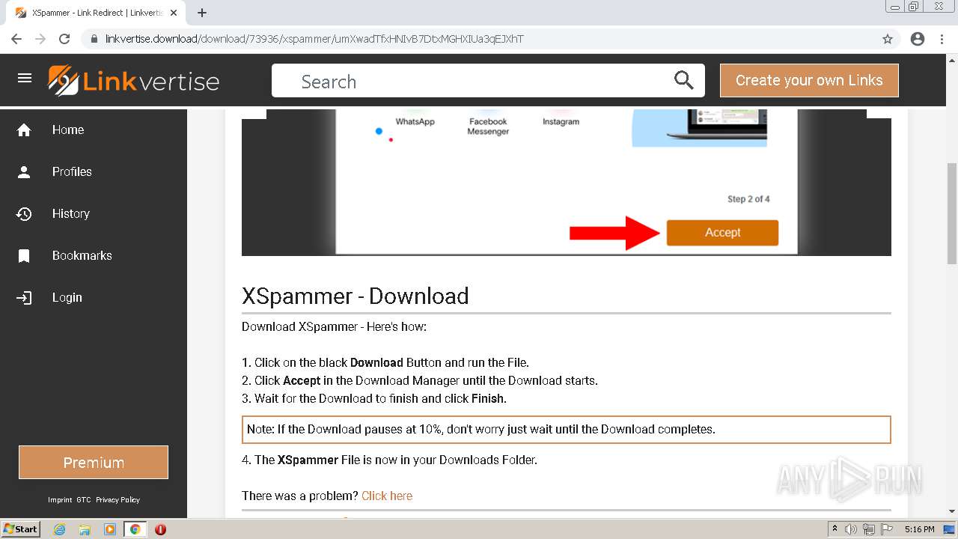Open Windows Explorer folder in taskbar
This screenshot has height=539, width=958.
(x=85, y=529)
